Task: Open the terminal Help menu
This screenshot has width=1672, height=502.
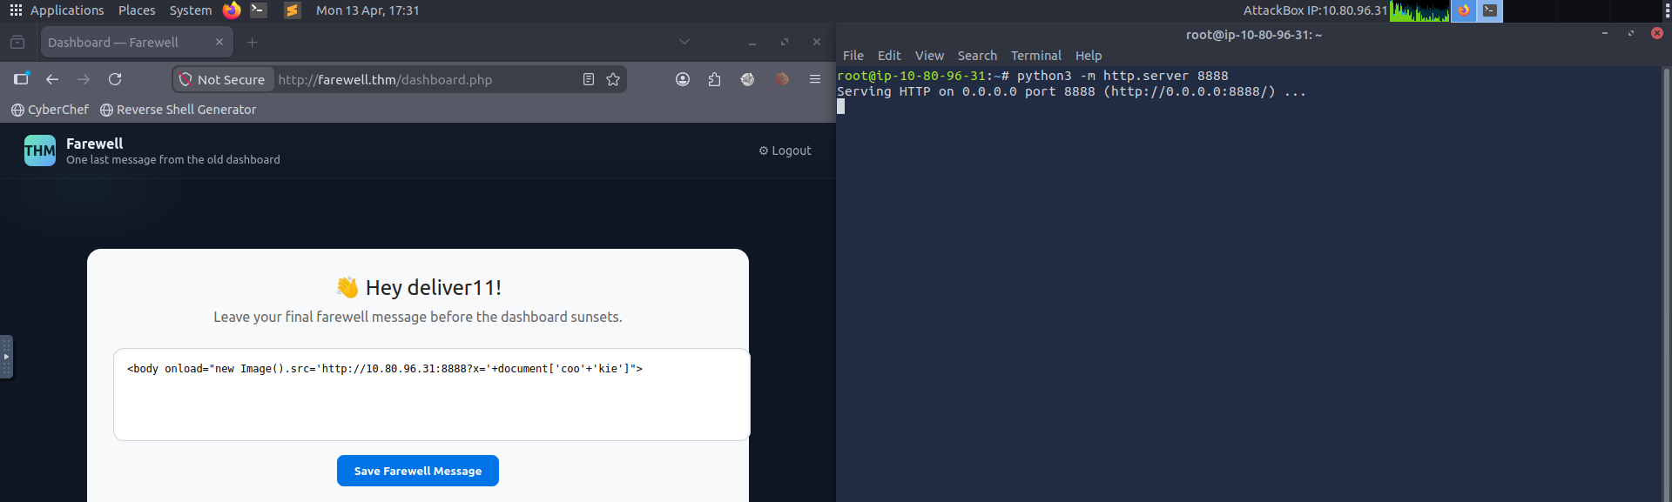Action: coord(1089,56)
